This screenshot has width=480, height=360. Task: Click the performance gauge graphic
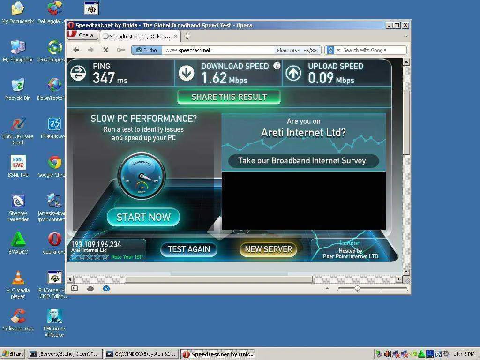pyautogui.click(x=142, y=176)
